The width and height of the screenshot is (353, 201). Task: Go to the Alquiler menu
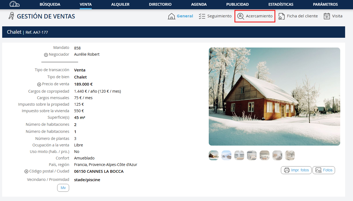point(120,4)
